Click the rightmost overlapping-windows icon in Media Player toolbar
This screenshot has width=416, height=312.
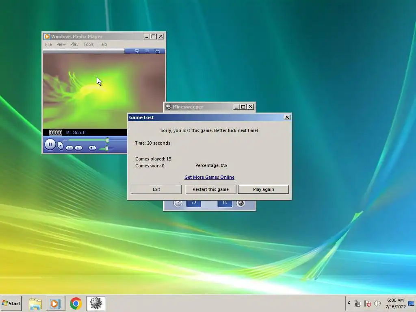tap(157, 51)
